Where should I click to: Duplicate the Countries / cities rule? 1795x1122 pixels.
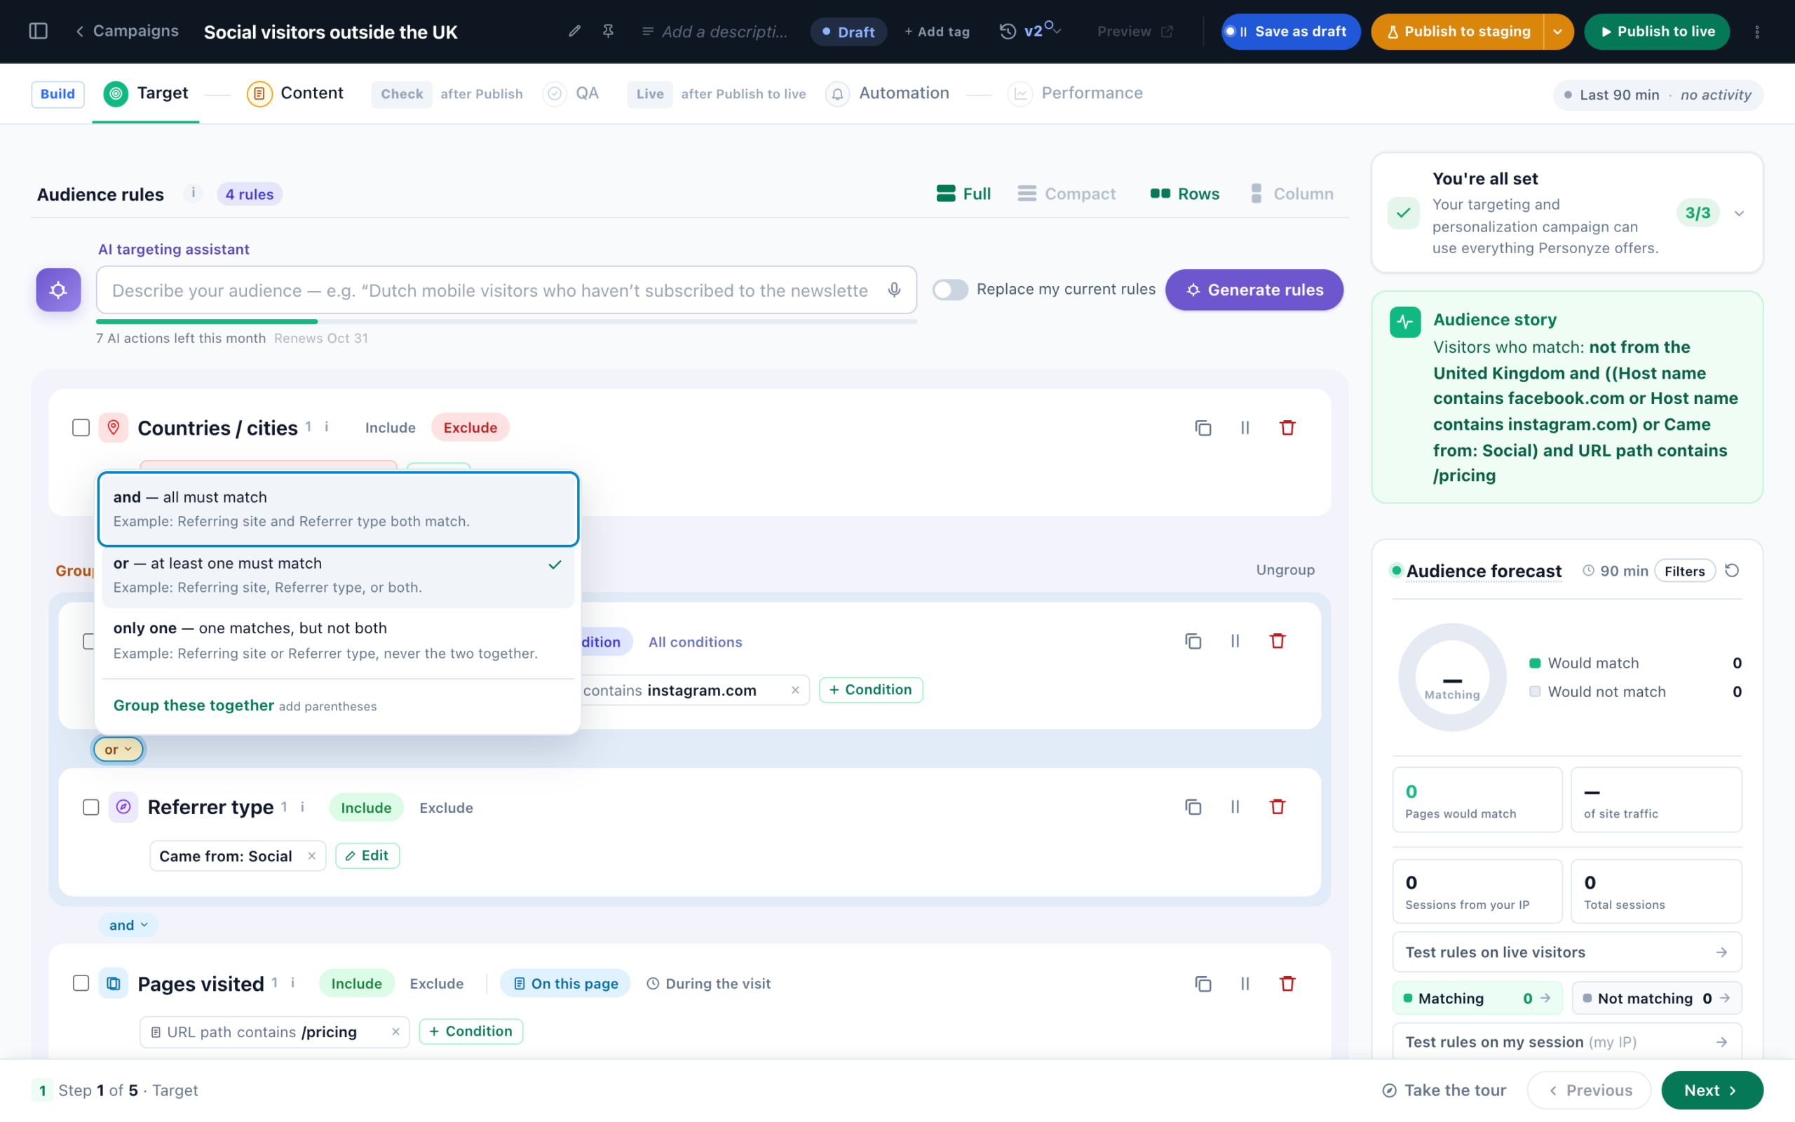(1203, 428)
